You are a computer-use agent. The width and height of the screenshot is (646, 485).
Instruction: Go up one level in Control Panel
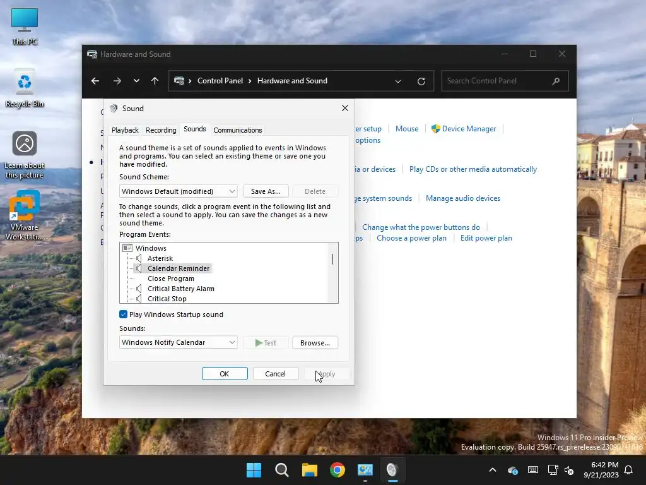pos(155,81)
